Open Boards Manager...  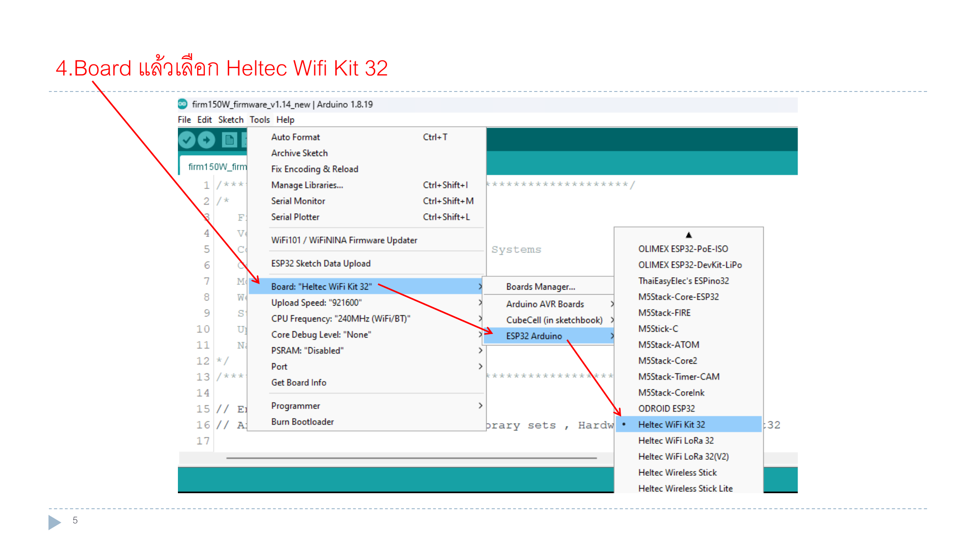(549, 287)
